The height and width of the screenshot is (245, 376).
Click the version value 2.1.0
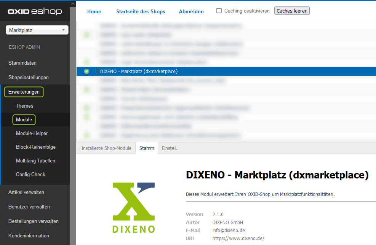218,215
